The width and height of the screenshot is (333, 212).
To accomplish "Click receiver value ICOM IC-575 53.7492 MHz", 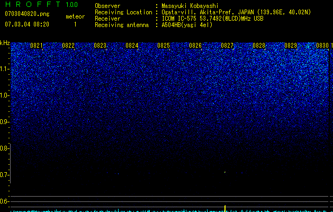I will [212, 19].
